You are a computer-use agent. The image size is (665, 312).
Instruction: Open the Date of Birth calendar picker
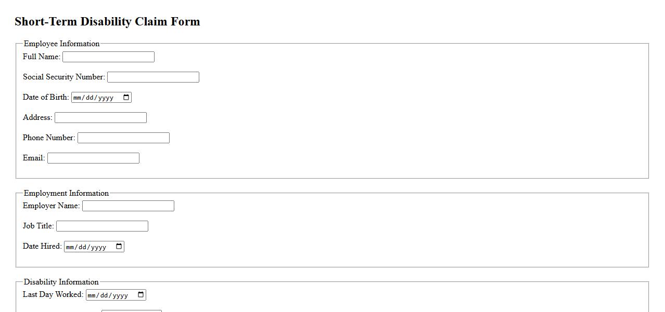pos(126,98)
